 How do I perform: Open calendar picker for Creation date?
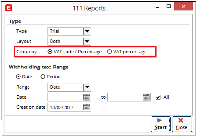click(x=87, y=107)
